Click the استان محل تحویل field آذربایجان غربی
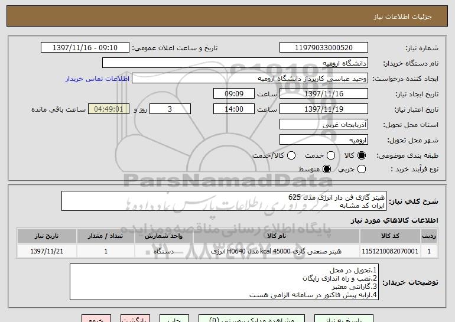This screenshot has height=322, width=455. click(324, 125)
